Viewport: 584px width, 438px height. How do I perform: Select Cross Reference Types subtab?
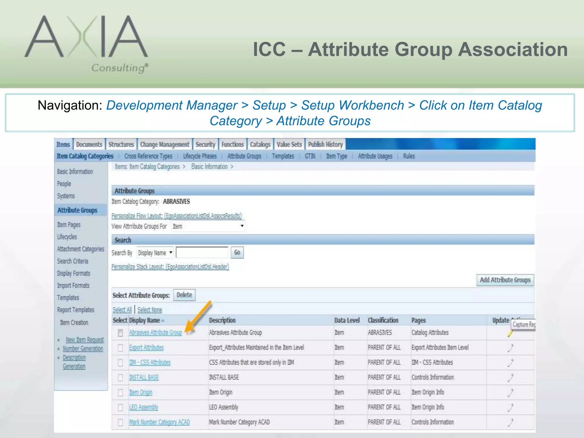click(148, 156)
